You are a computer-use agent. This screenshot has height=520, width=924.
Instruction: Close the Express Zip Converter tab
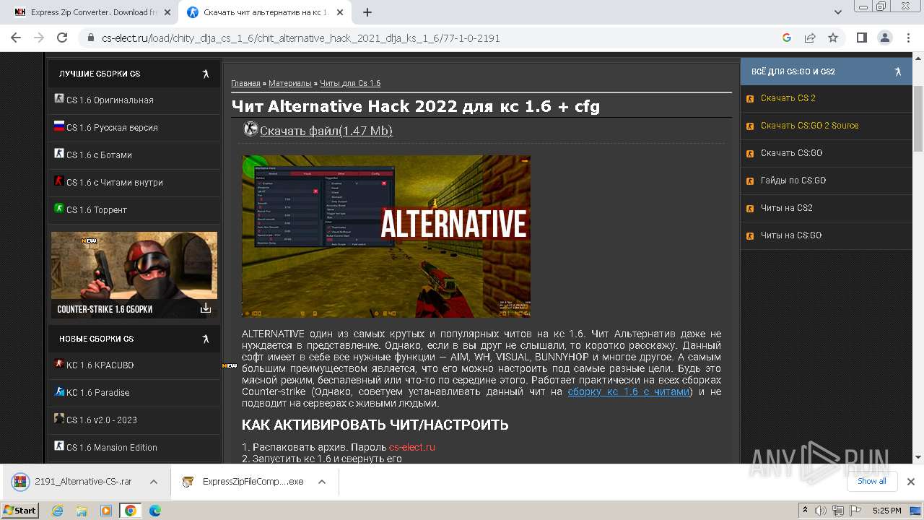point(167,12)
